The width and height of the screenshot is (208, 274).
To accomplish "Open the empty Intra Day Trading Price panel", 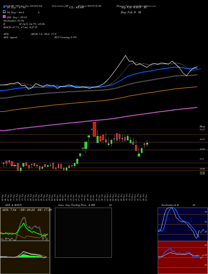I will pos(83,232).
